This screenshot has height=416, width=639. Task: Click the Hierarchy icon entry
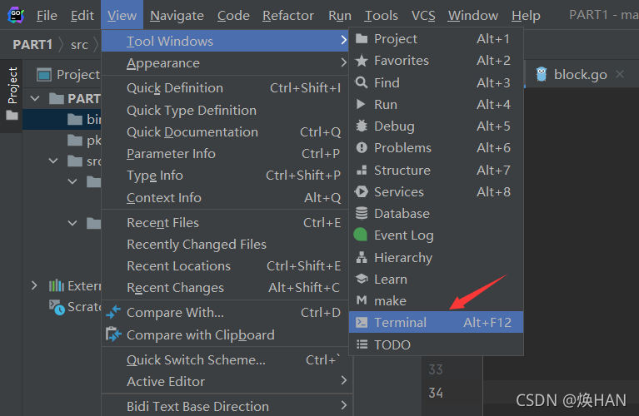[x=362, y=257]
